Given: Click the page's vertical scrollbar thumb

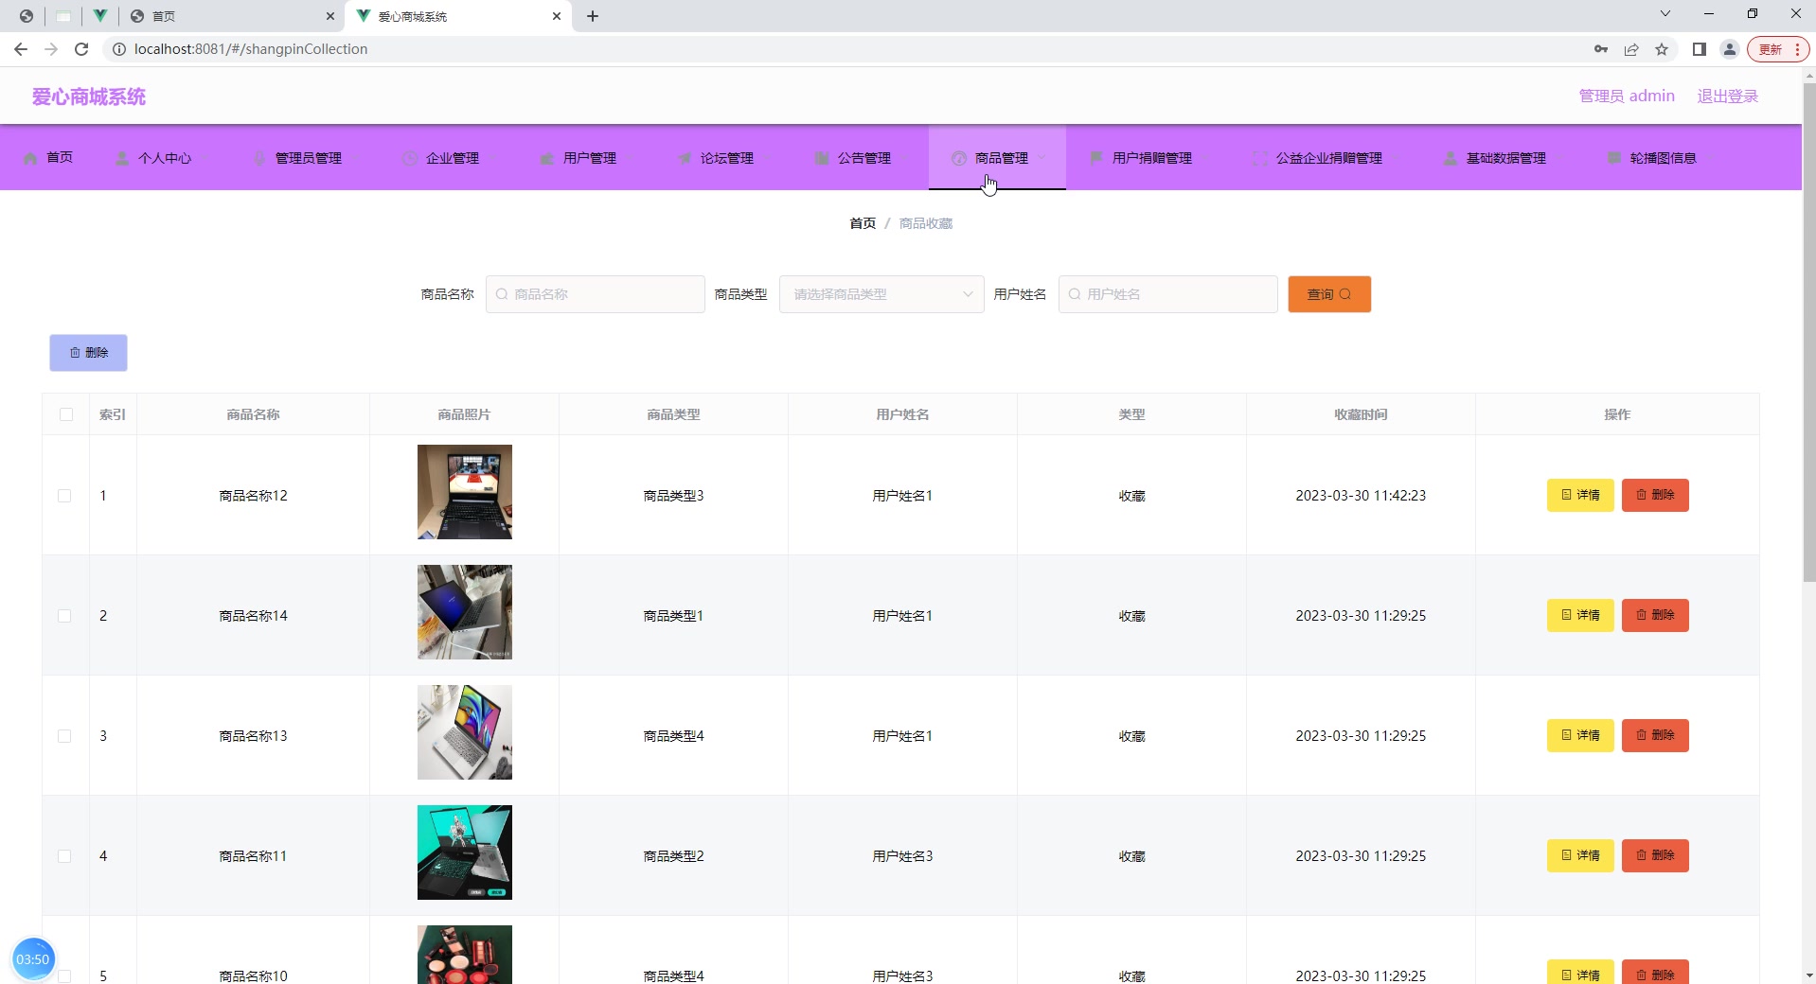Looking at the screenshot, I should click(x=1808, y=331).
